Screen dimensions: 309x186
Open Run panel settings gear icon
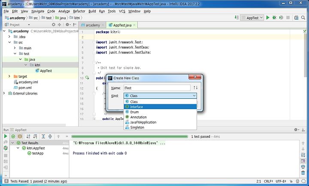point(296,130)
